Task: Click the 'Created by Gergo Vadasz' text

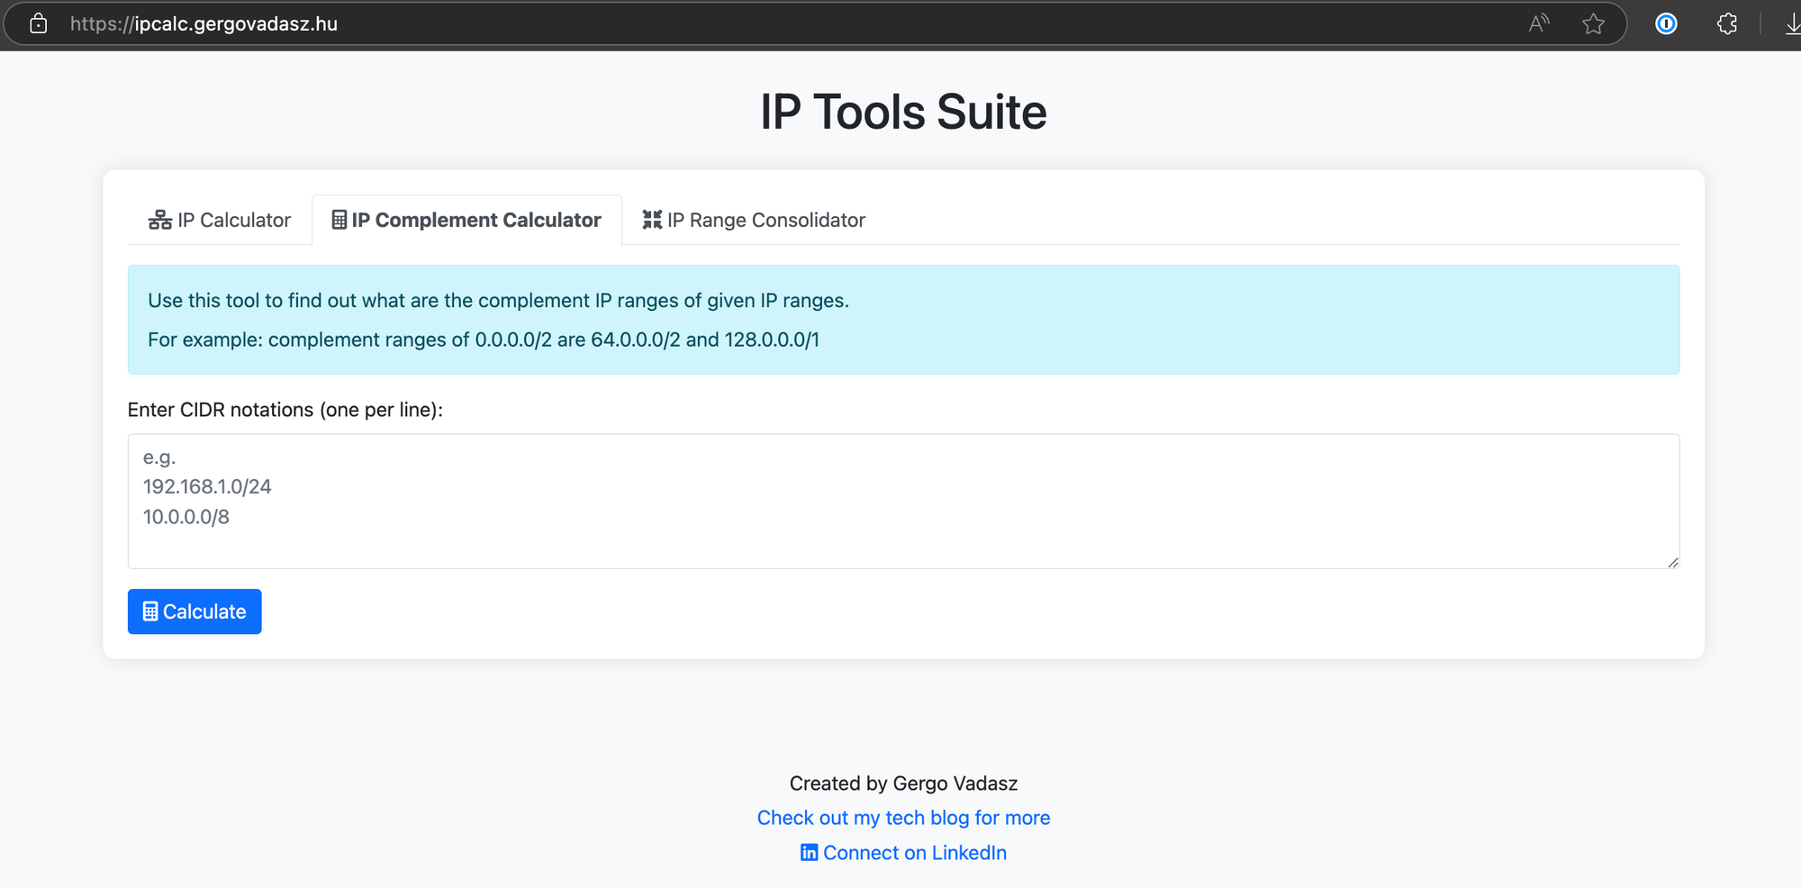Action: [903, 784]
